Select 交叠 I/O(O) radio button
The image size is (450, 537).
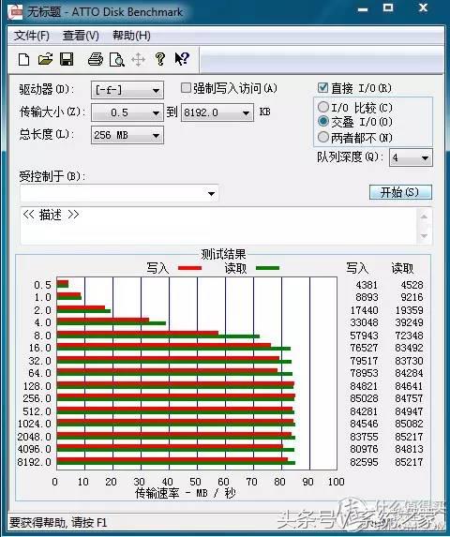click(x=322, y=121)
